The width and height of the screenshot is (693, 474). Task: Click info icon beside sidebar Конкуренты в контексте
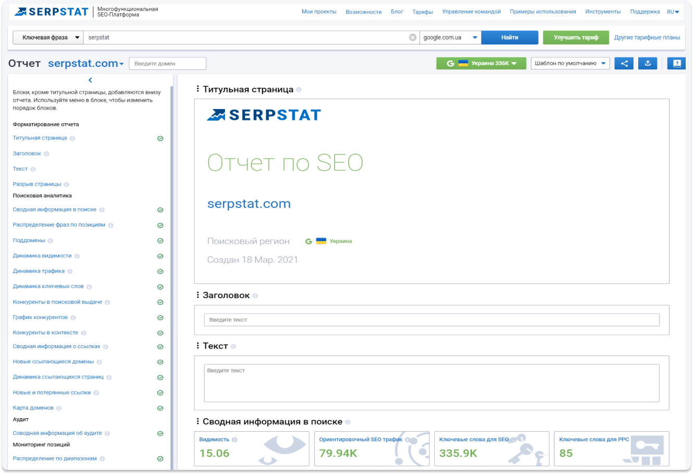[x=83, y=333]
